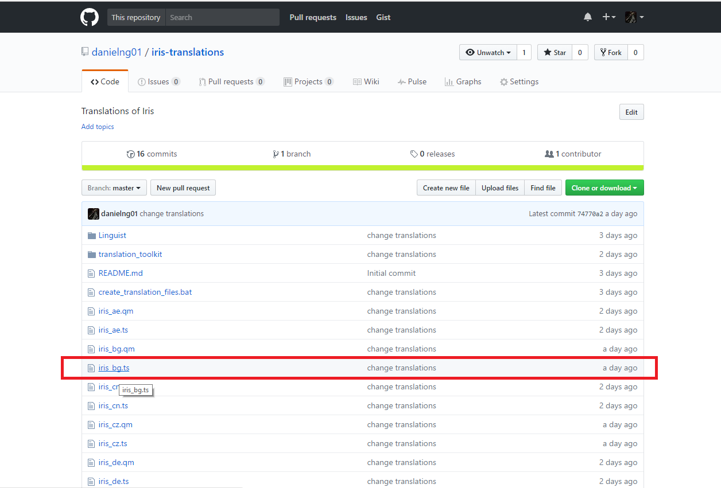Switch to the Settings tab
721x488 pixels.
(520, 81)
